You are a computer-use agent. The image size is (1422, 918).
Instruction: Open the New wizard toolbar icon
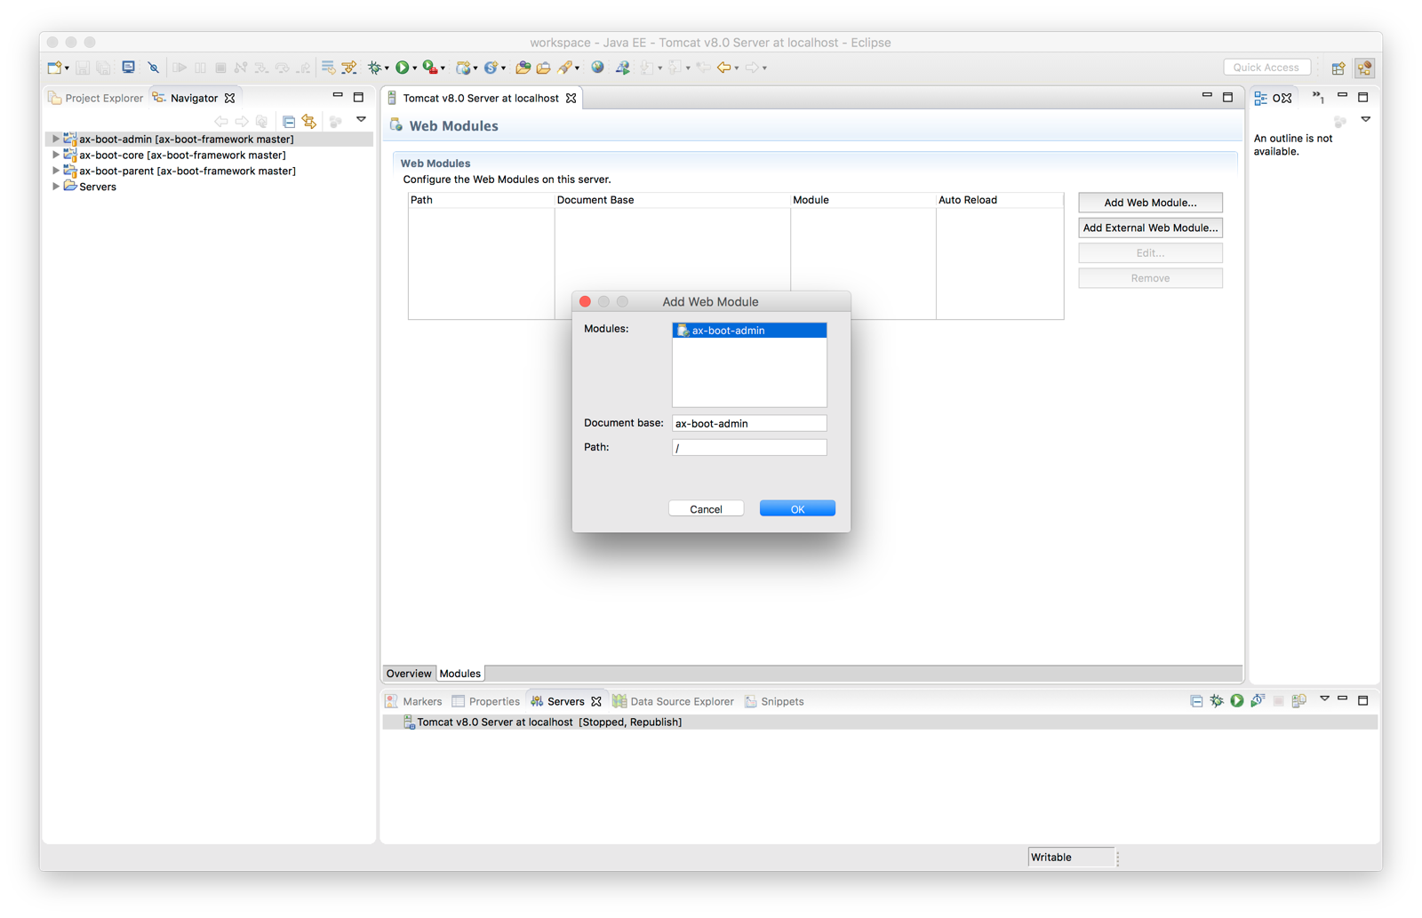tap(54, 68)
